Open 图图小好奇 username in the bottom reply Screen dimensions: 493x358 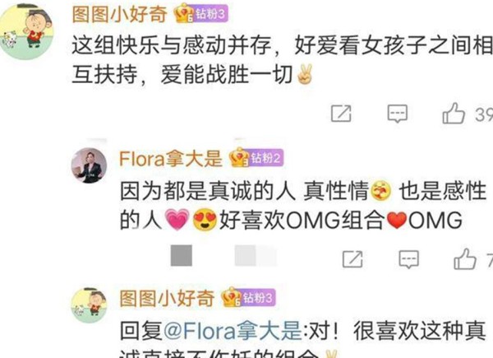click(x=168, y=298)
